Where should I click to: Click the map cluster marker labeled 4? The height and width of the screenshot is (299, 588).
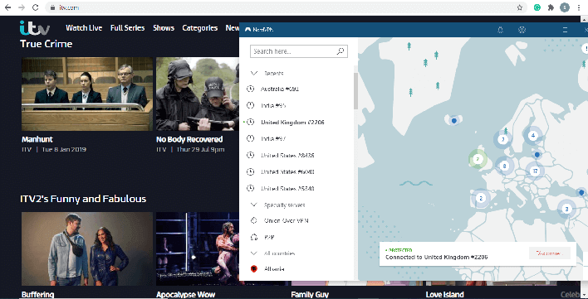[x=533, y=136]
